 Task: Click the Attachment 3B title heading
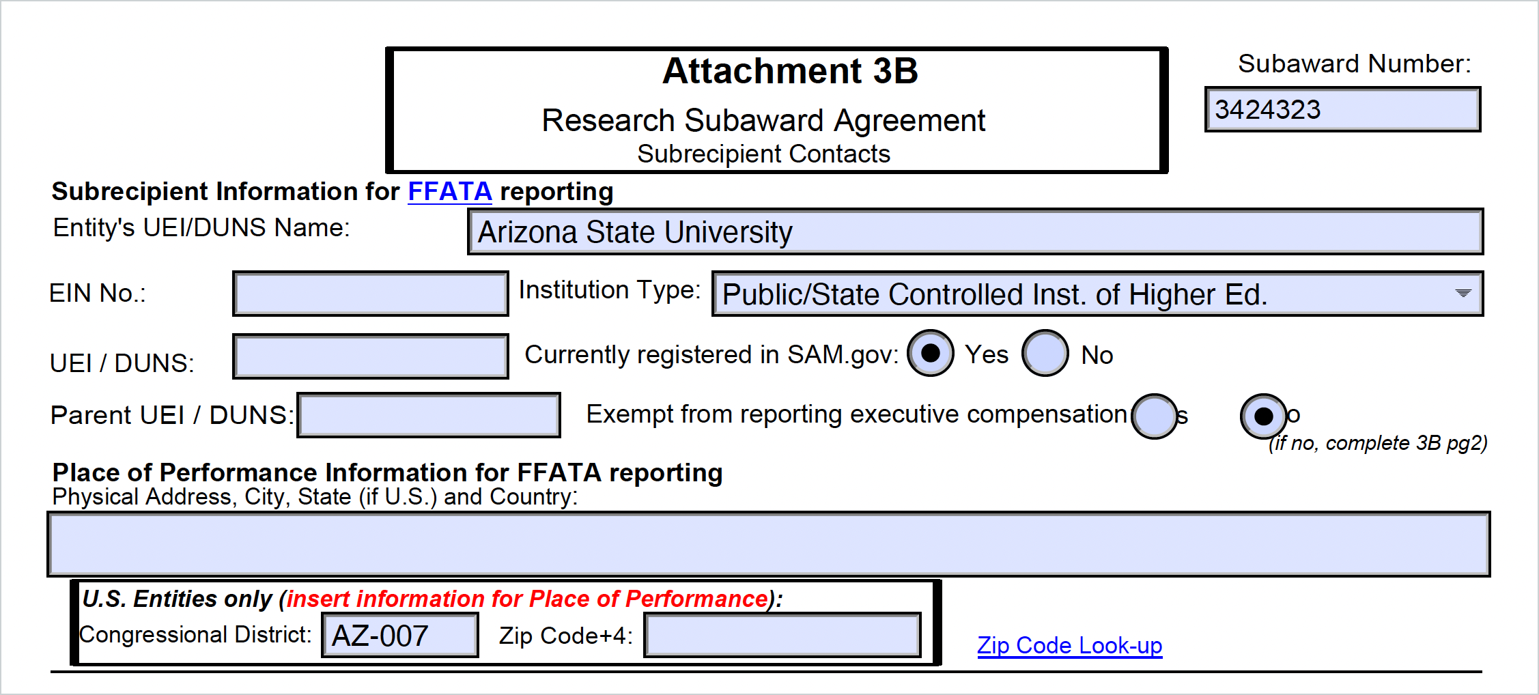click(790, 71)
